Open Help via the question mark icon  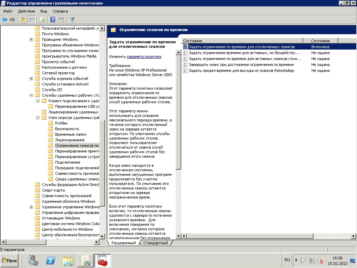tap(53, 20)
